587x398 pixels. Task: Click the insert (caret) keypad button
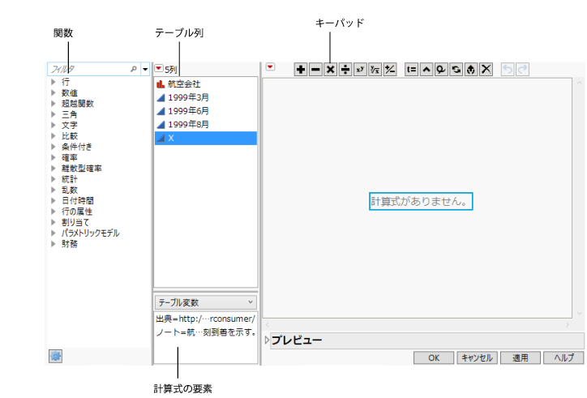click(426, 69)
